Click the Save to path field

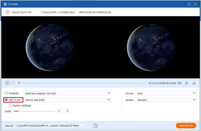click(49, 126)
